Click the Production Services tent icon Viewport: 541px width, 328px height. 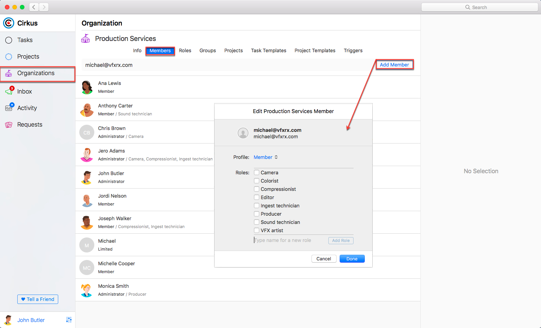pyautogui.click(x=86, y=38)
